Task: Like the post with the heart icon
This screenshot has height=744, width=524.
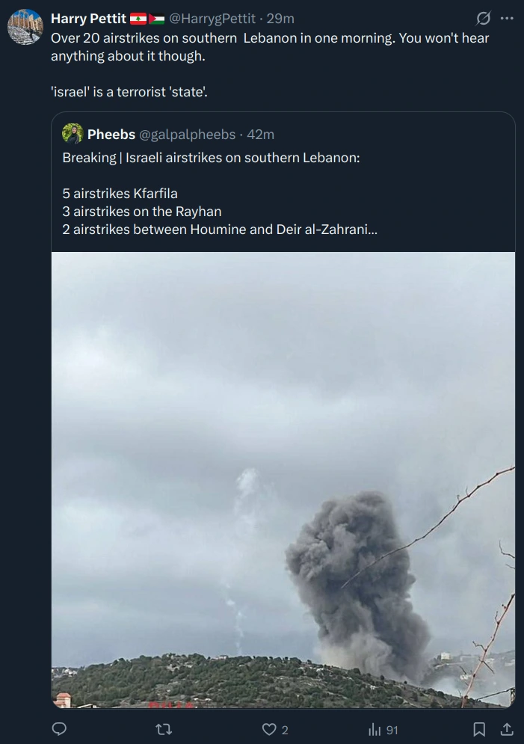Action: [x=269, y=729]
